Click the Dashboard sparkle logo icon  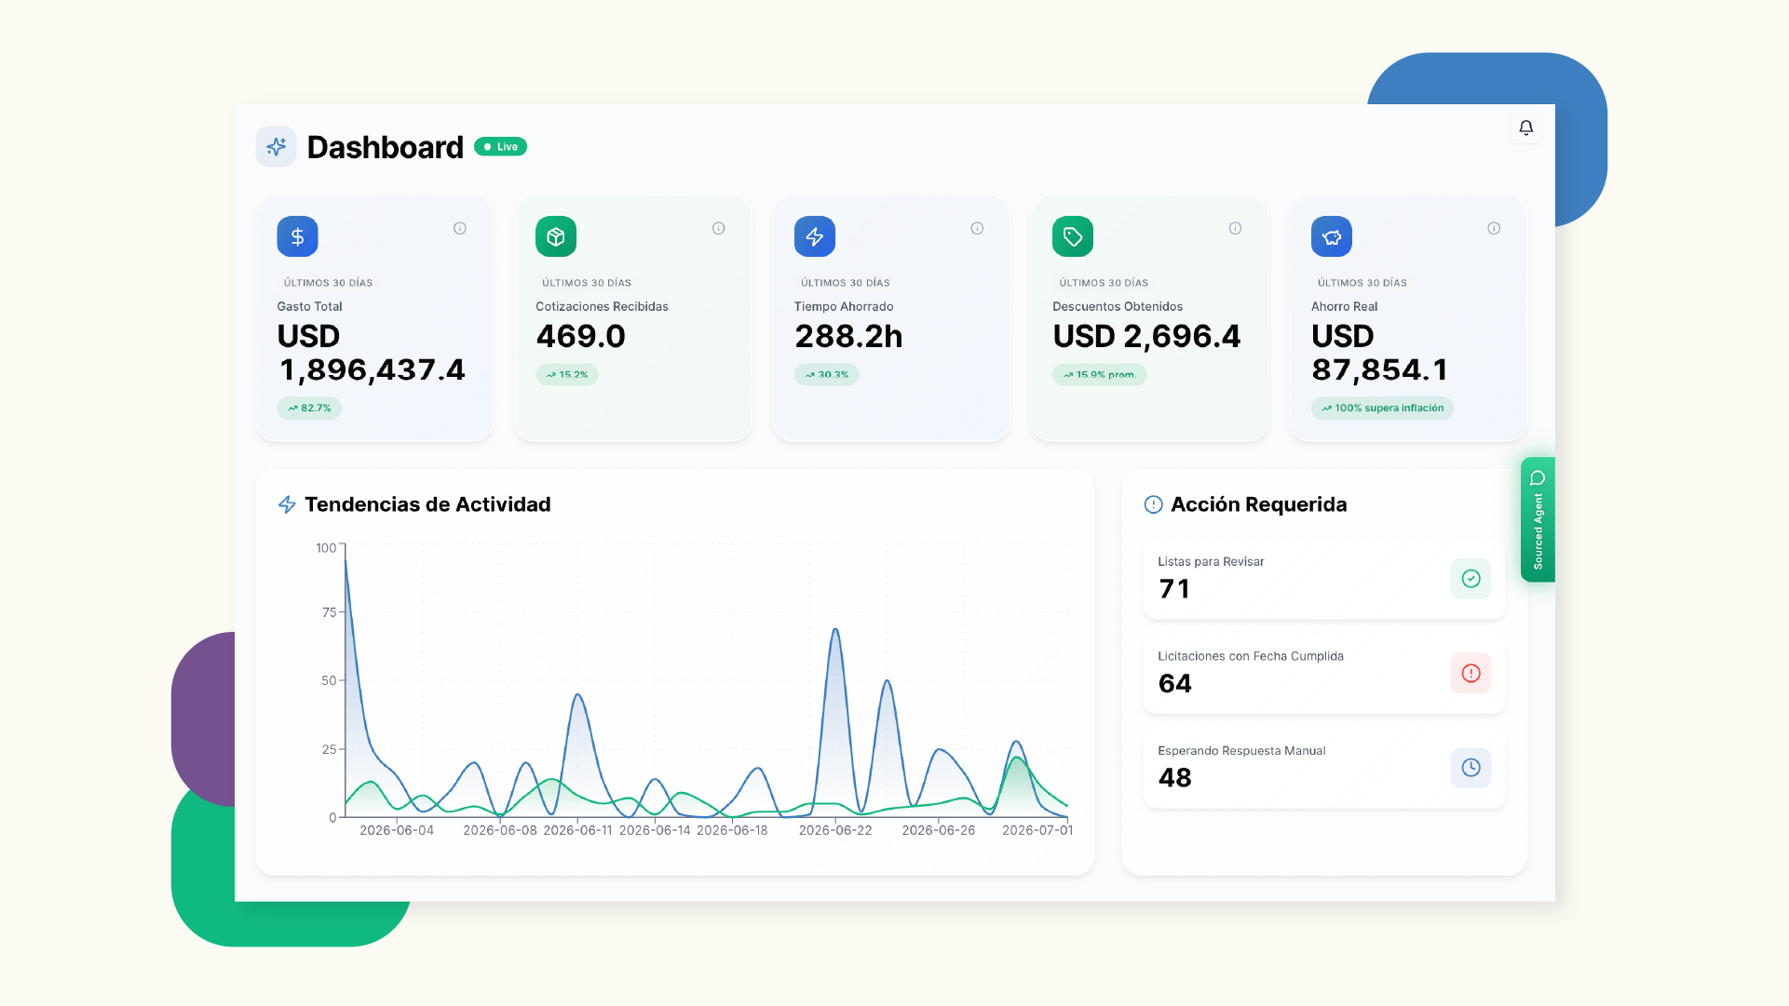point(277,147)
